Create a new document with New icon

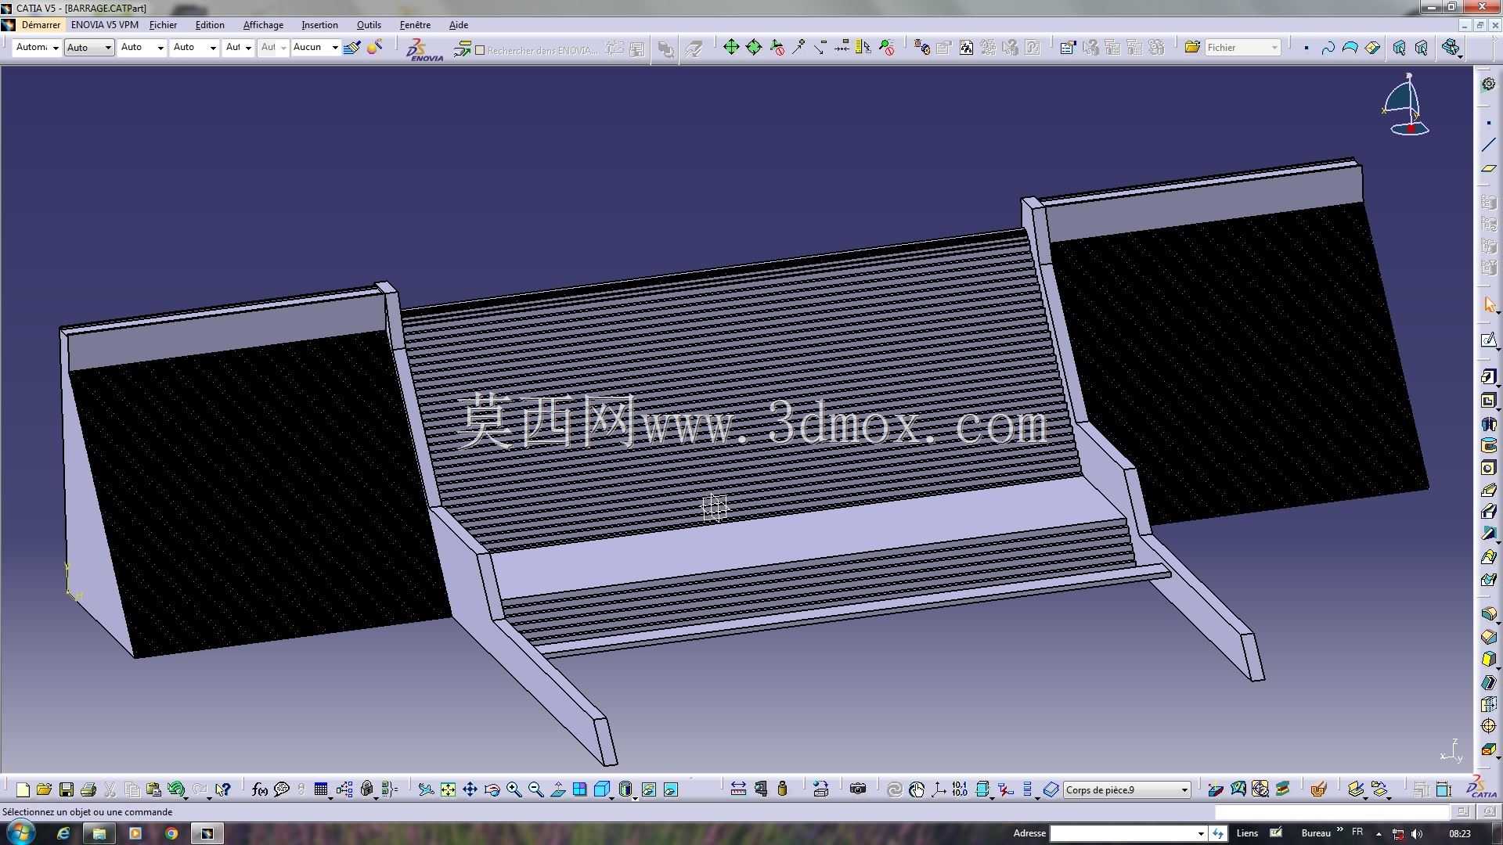[23, 789]
